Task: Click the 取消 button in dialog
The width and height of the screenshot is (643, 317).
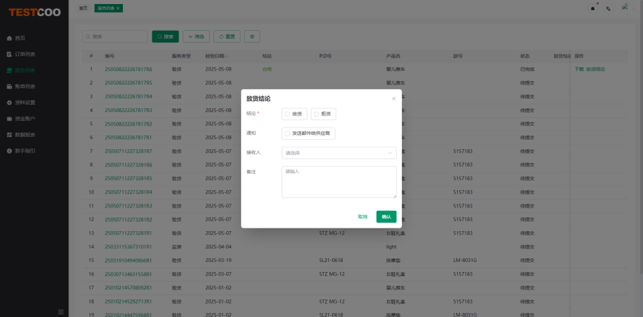Action: [x=362, y=216]
